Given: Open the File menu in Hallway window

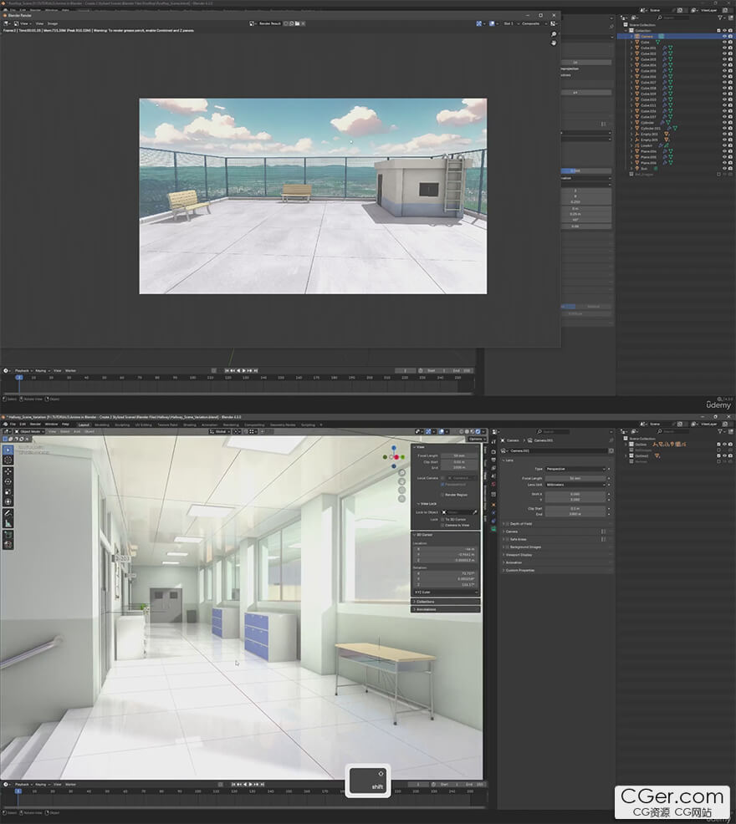Looking at the screenshot, I should coord(13,424).
